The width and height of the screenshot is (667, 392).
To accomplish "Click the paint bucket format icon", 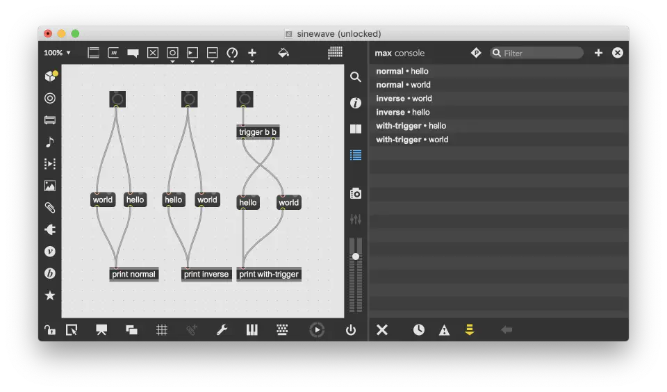I will click(283, 53).
